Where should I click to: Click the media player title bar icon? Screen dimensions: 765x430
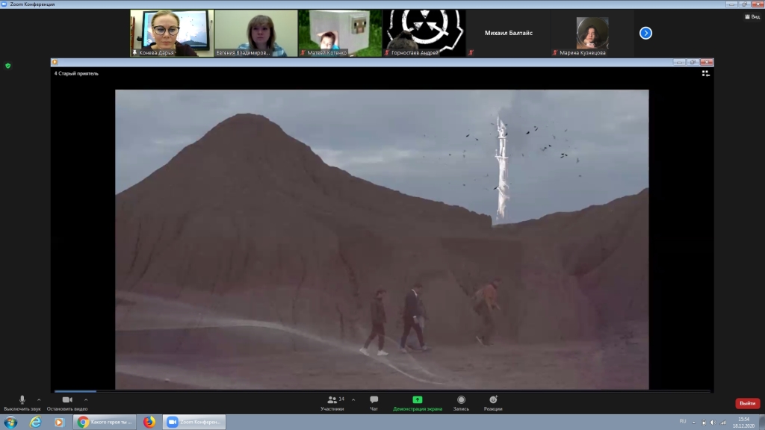click(x=55, y=63)
